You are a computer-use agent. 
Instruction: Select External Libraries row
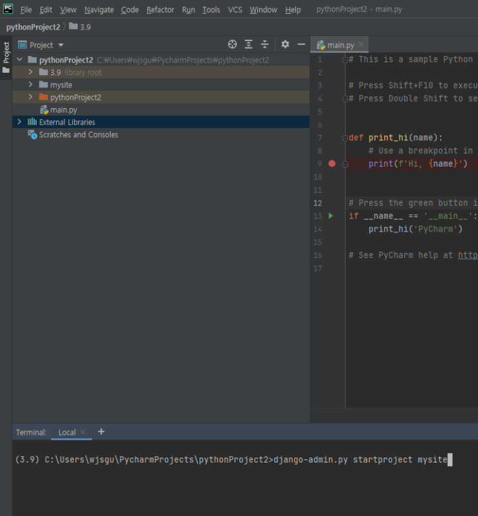[161, 122]
